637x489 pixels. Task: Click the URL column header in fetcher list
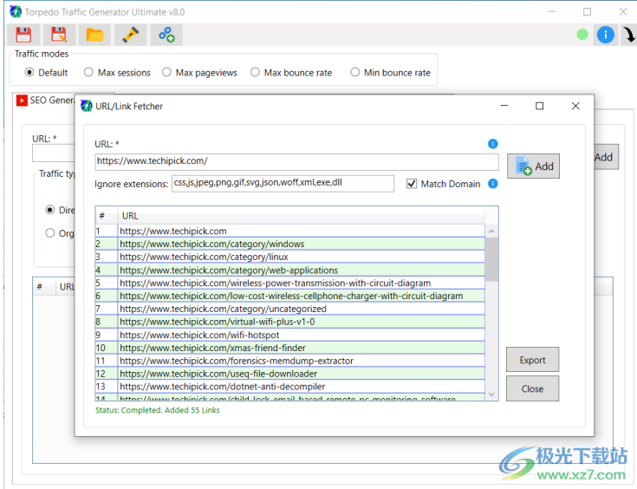(301, 216)
